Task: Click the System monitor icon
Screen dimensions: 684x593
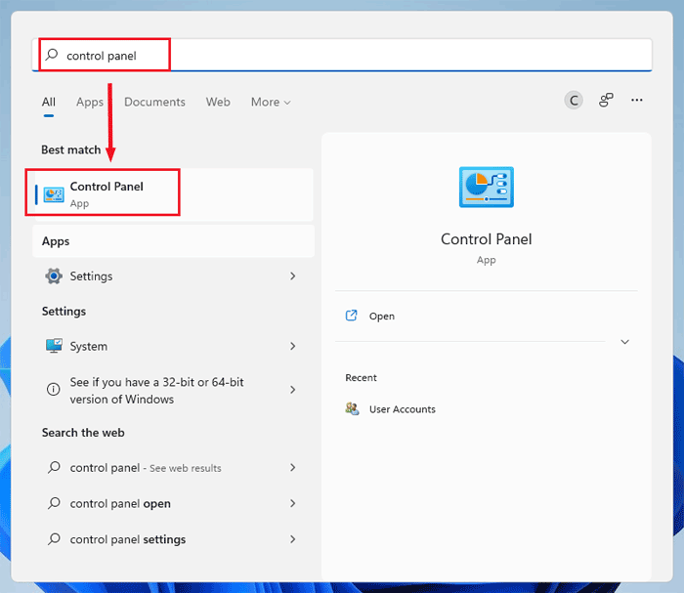Action: [x=54, y=346]
